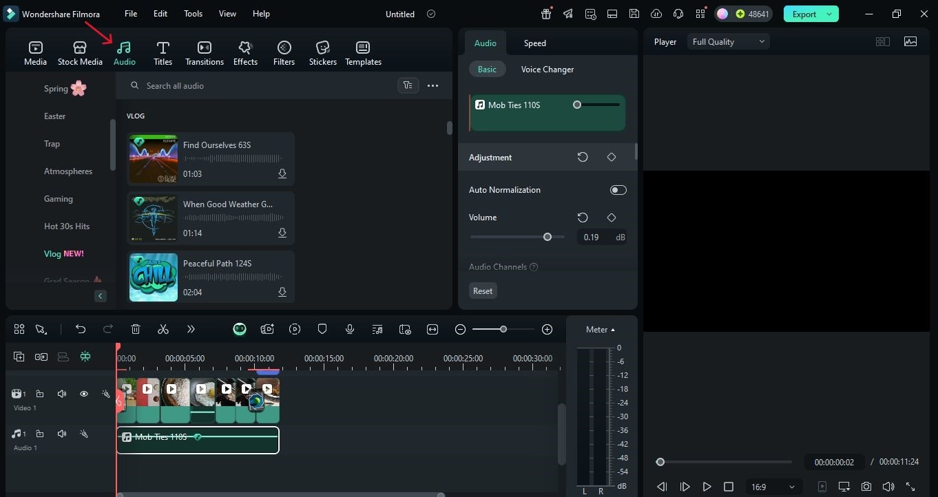Open the File menu
Image resolution: width=938 pixels, height=497 pixels.
131,14
